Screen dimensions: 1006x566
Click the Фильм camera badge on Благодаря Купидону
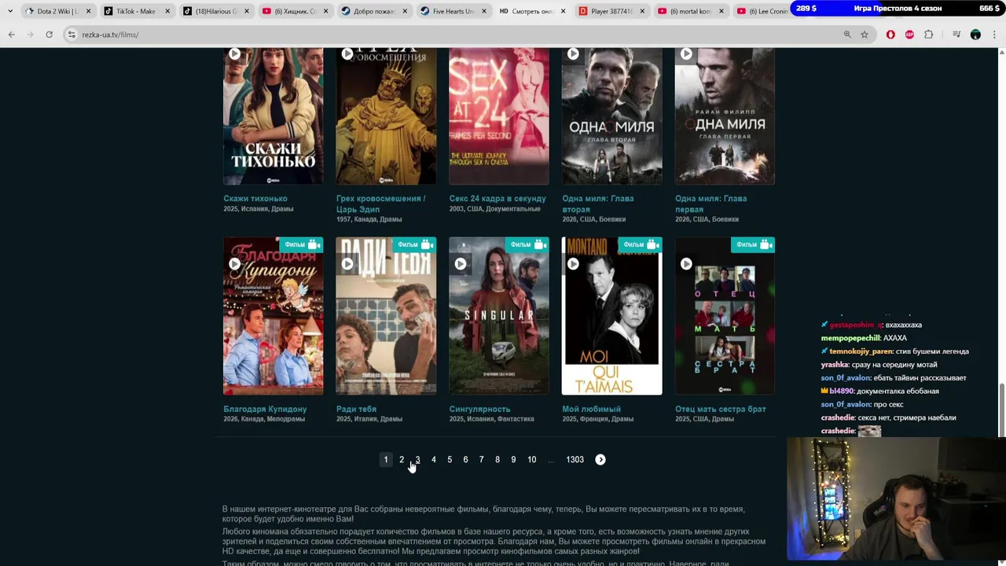301,244
